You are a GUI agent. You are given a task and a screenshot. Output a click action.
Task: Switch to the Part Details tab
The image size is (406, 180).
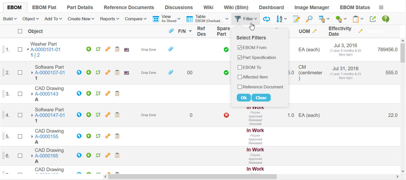pos(80,7)
